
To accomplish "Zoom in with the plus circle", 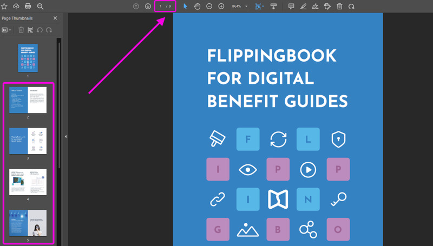I will pyautogui.click(x=221, y=6).
